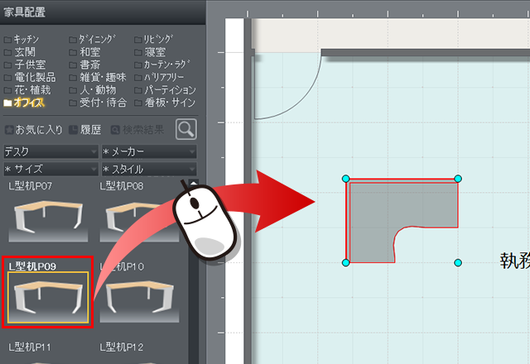Expand the サイズ filter dropdown

[x=51, y=169]
